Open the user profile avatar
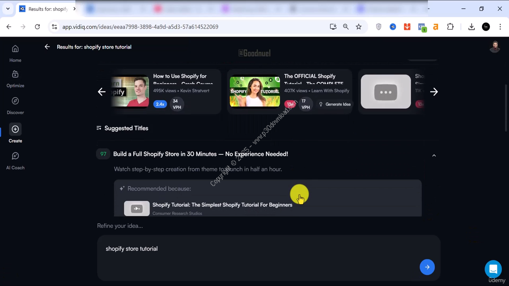Image resolution: width=509 pixels, height=286 pixels. (x=495, y=47)
